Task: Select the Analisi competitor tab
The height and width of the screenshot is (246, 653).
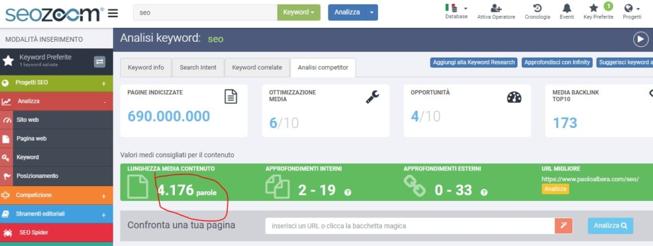Action: [x=323, y=67]
